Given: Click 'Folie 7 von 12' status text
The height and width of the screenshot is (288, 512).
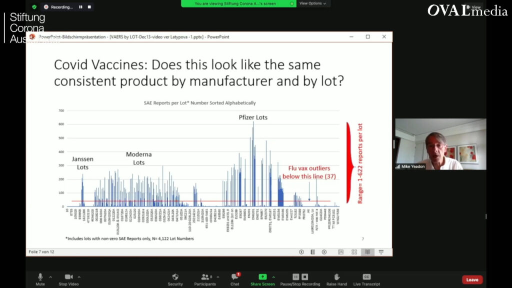Looking at the screenshot, I should 41,252.
